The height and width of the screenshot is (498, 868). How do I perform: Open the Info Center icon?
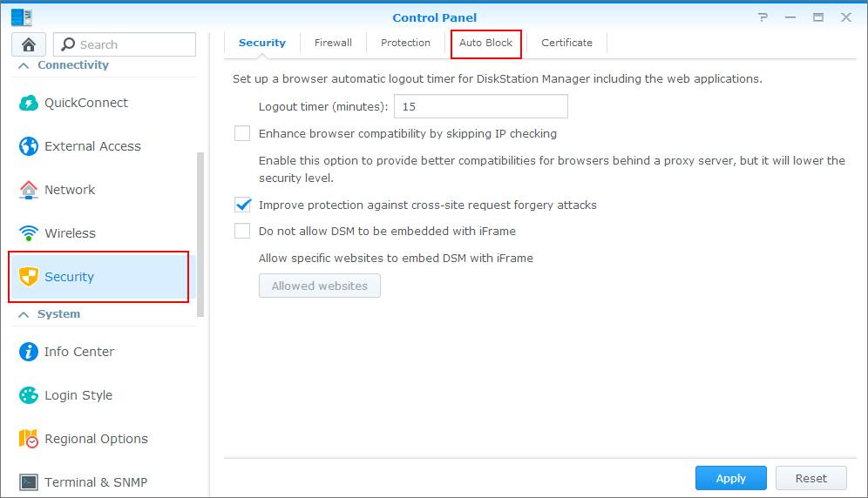pos(28,352)
